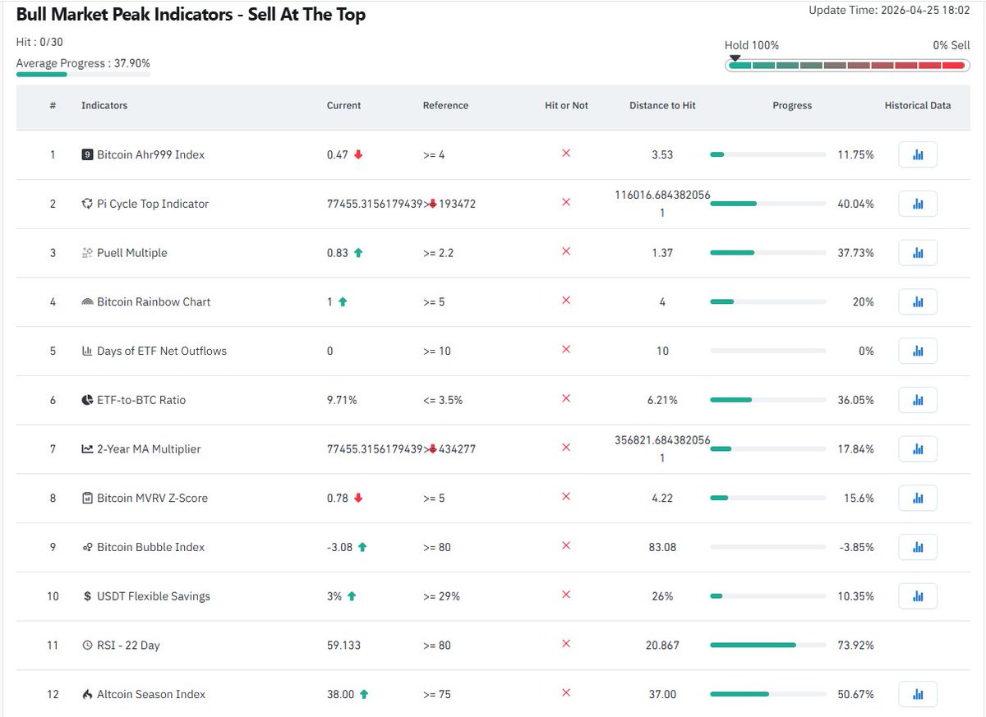Screen dimensions: 986x717
Task: Click the black triangle marker on Hold gauge
Action: (735, 58)
